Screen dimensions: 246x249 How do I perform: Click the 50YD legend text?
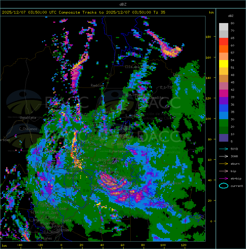tap(234, 149)
